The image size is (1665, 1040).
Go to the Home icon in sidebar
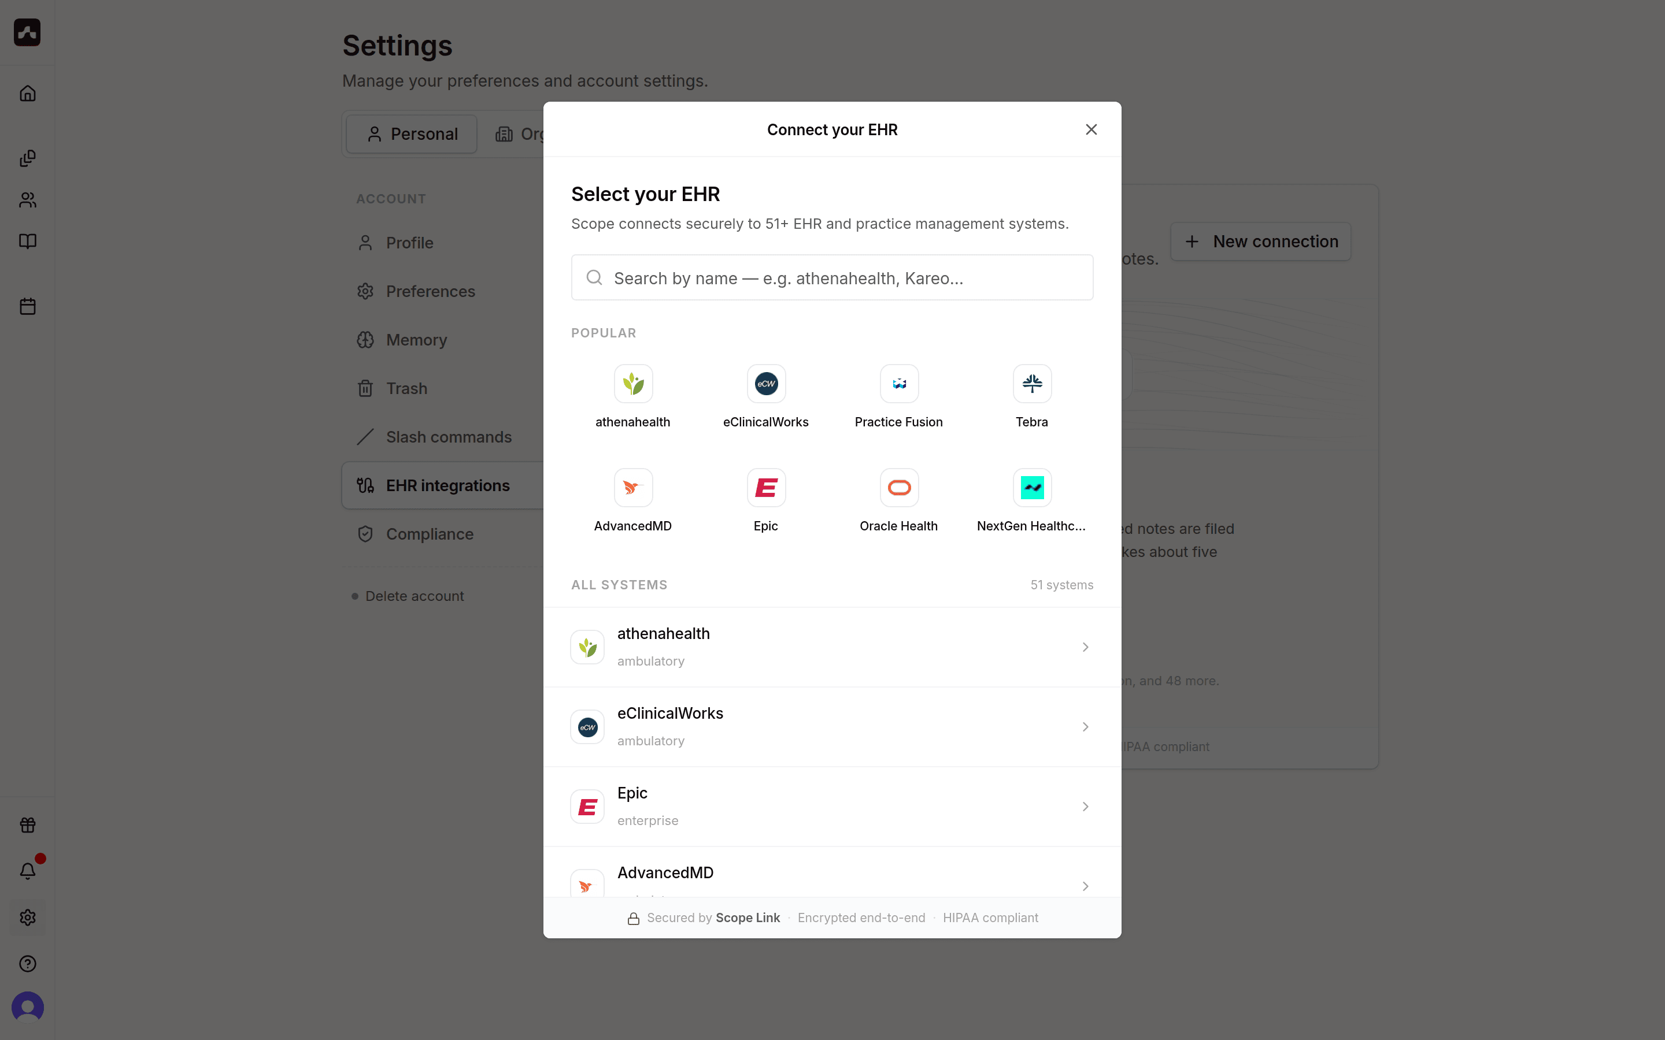point(28,93)
